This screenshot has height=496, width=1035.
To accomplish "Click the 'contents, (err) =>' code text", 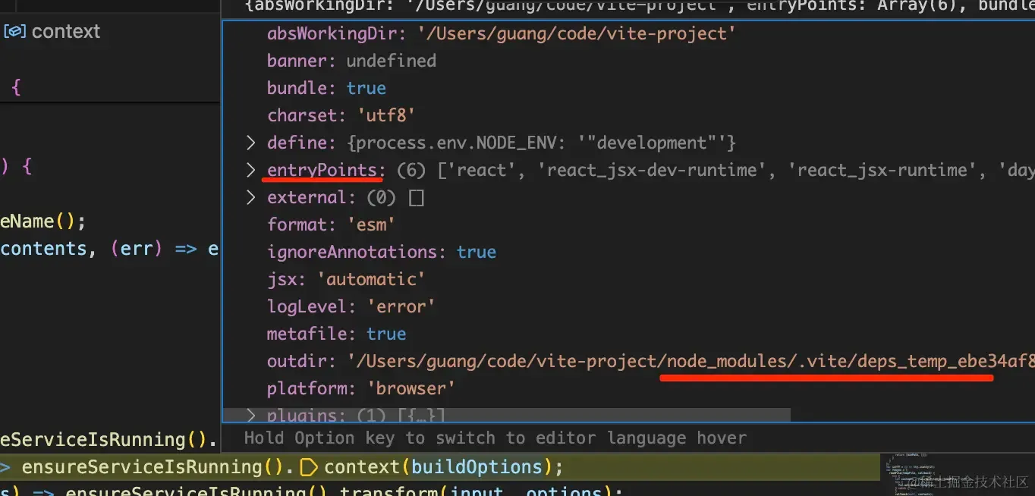I will pyautogui.click(x=99, y=249).
